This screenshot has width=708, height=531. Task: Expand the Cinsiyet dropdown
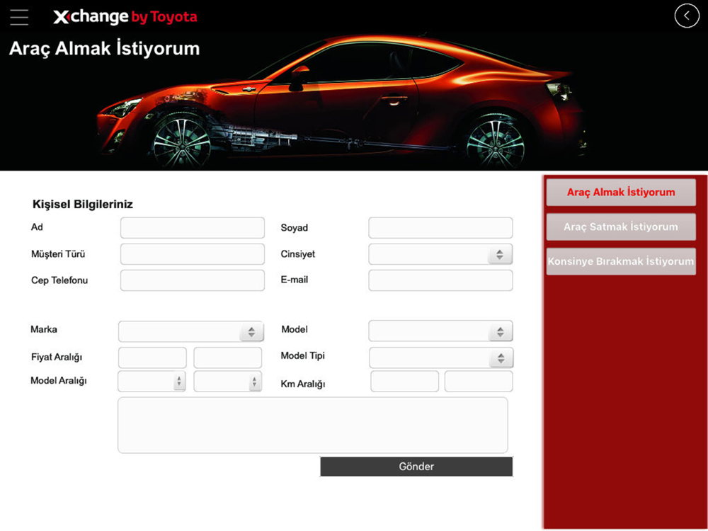coord(440,254)
